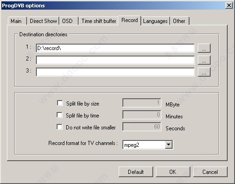235x184 pixels.
Task: Click the Default button
Action: [x=136, y=172]
